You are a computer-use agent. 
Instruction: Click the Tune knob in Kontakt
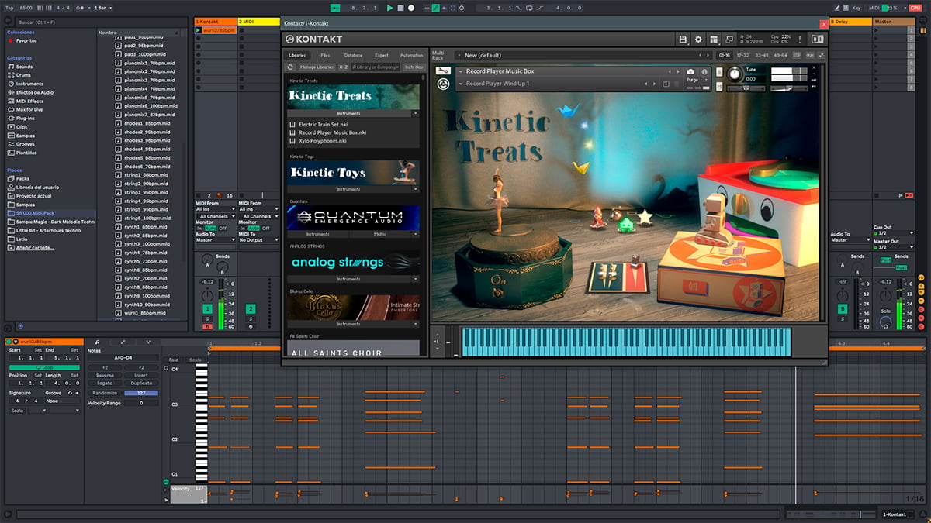[x=734, y=74]
